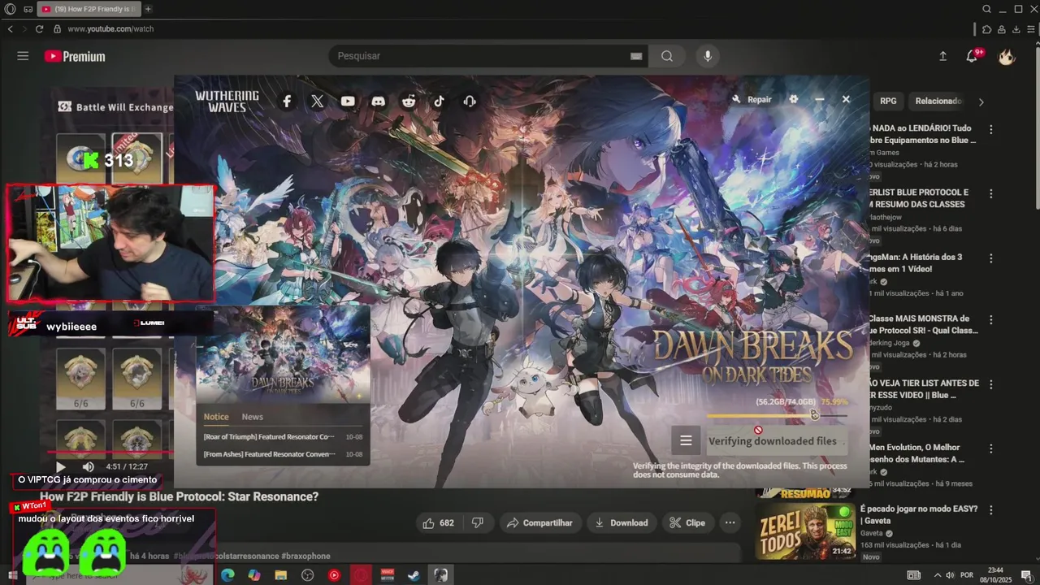Go back in the browser

(11, 28)
